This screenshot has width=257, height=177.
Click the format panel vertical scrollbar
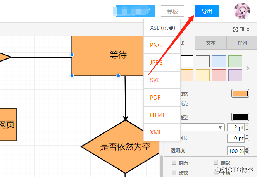(162, 165)
